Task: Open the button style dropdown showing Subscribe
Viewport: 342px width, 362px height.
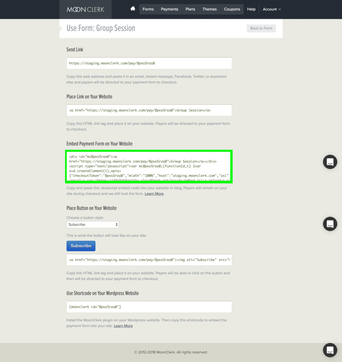Action: pyautogui.click(x=93, y=224)
